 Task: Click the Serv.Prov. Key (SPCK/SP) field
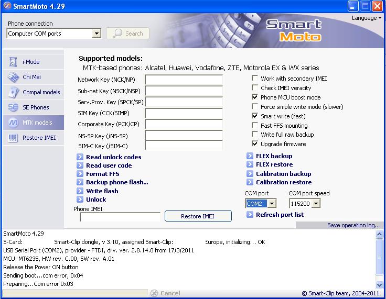click(x=184, y=102)
